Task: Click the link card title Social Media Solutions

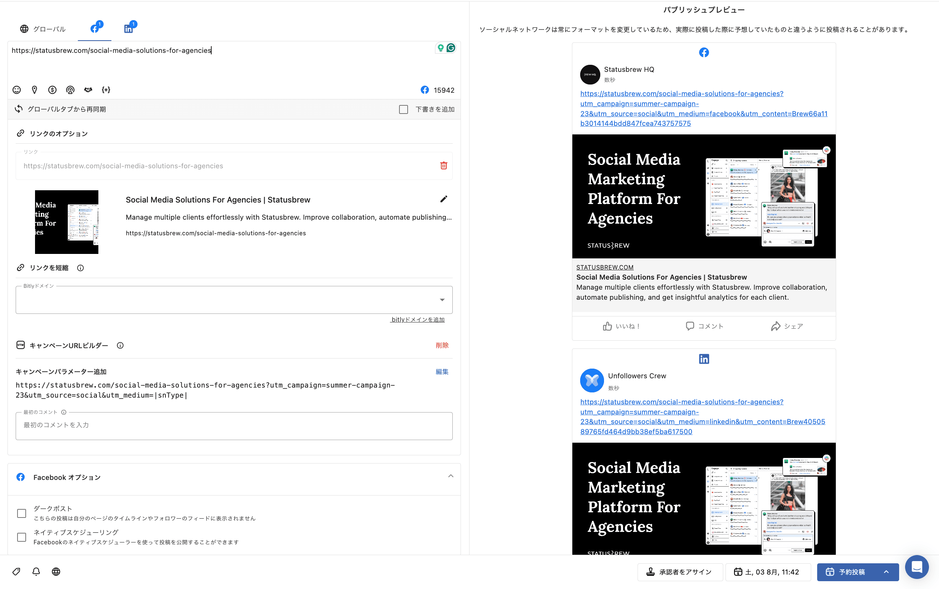Action: pos(218,200)
